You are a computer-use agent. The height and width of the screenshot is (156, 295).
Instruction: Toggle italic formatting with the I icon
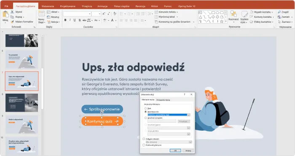(x=70, y=20)
